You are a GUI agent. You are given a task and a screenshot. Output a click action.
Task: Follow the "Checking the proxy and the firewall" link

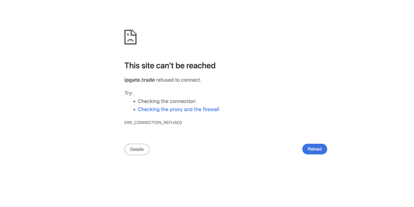pos(178,110)
